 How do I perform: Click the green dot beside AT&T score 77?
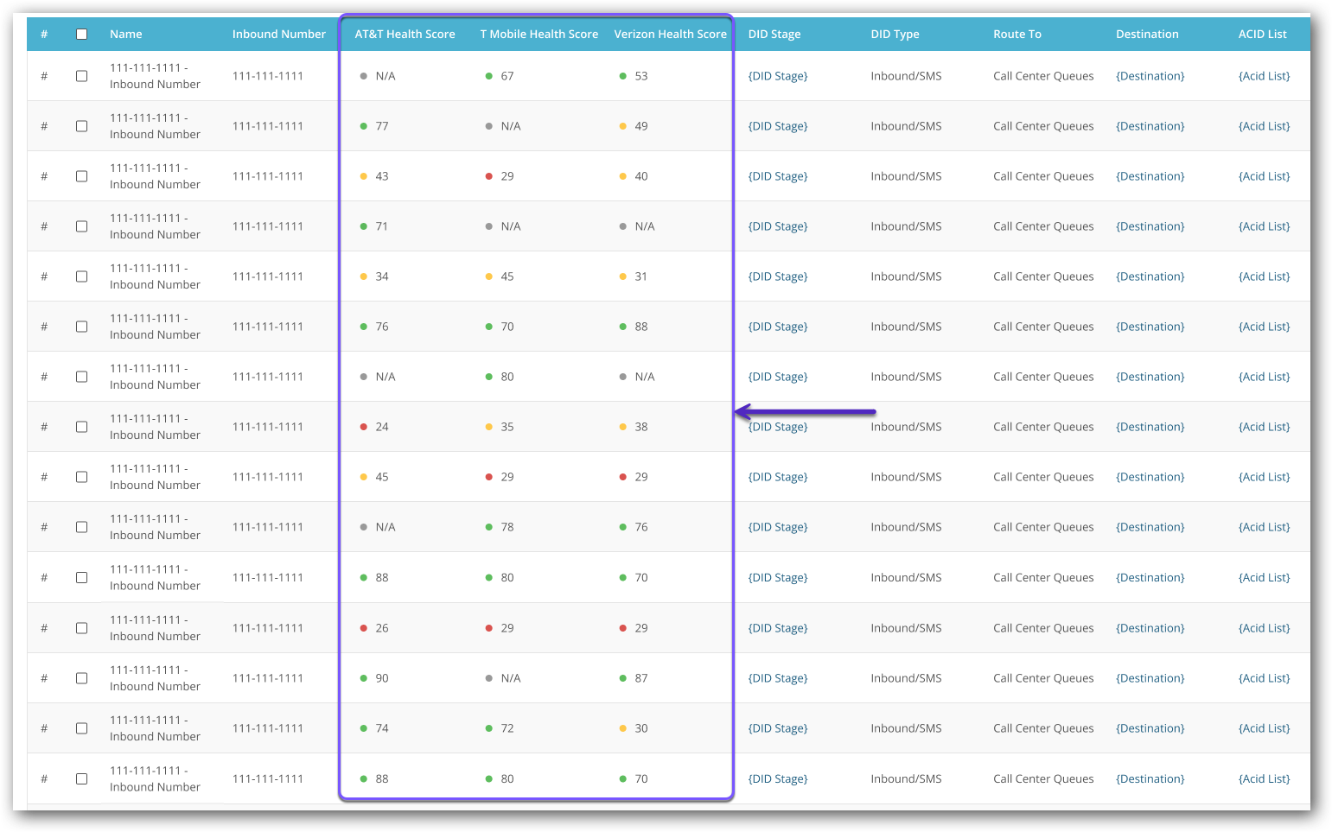tap(363, 126)
